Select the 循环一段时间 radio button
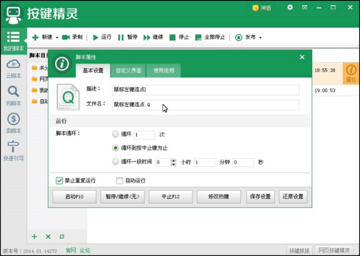360x256 pixels. pyautogui.click(x=115, y=161)
